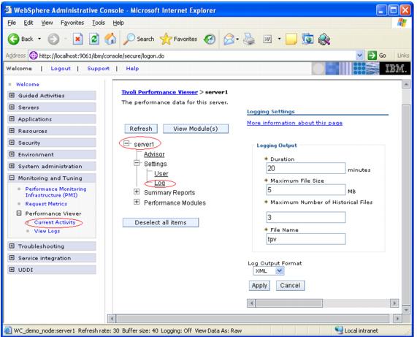
Task: Open the Mail icon dropdown arrow
Action: pos(237,39)
